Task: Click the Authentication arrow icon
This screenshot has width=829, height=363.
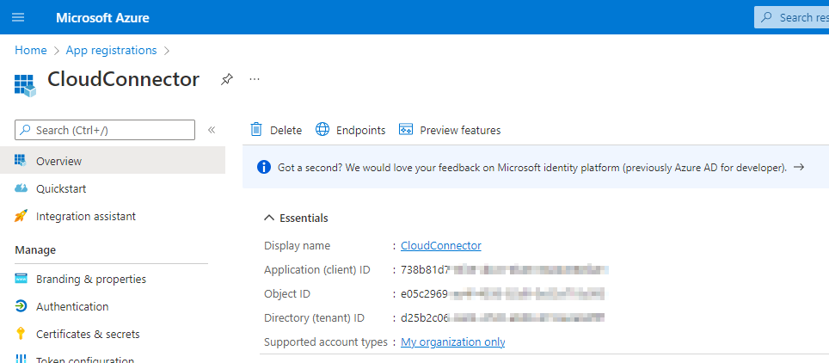Action: click(21, 306)
